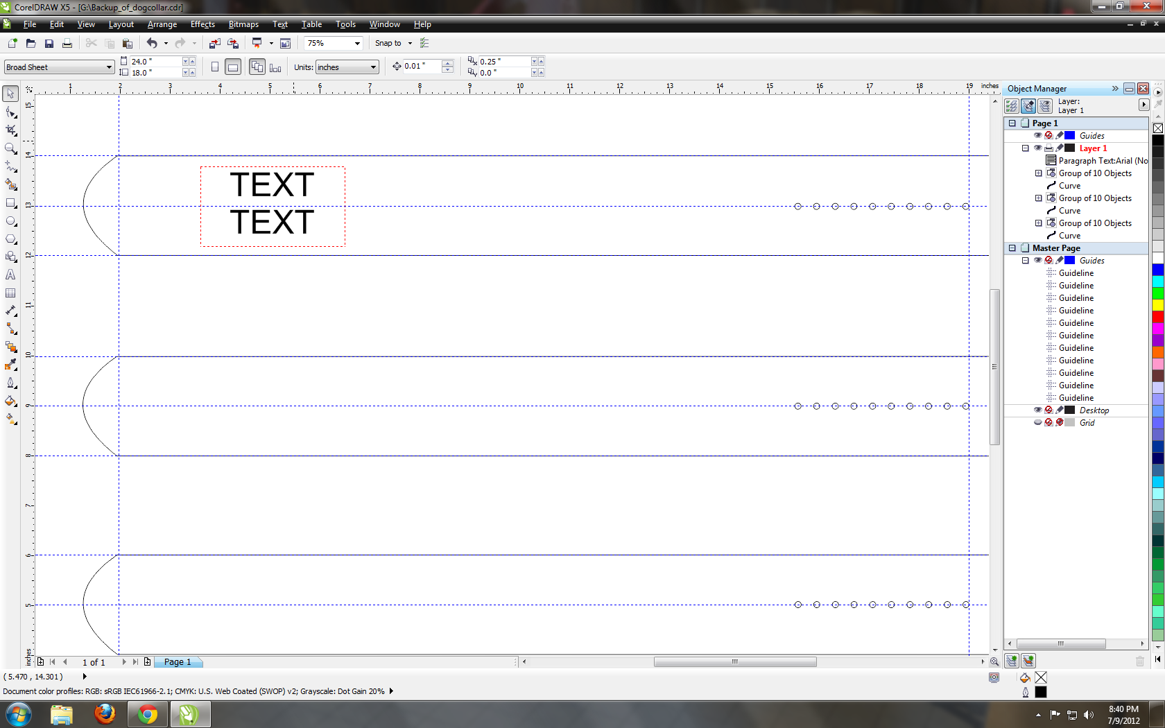Pick the yellow color swatch in palette
Image resolution: width=1165 pixels, height=728 pixels.
[1158, 304]
